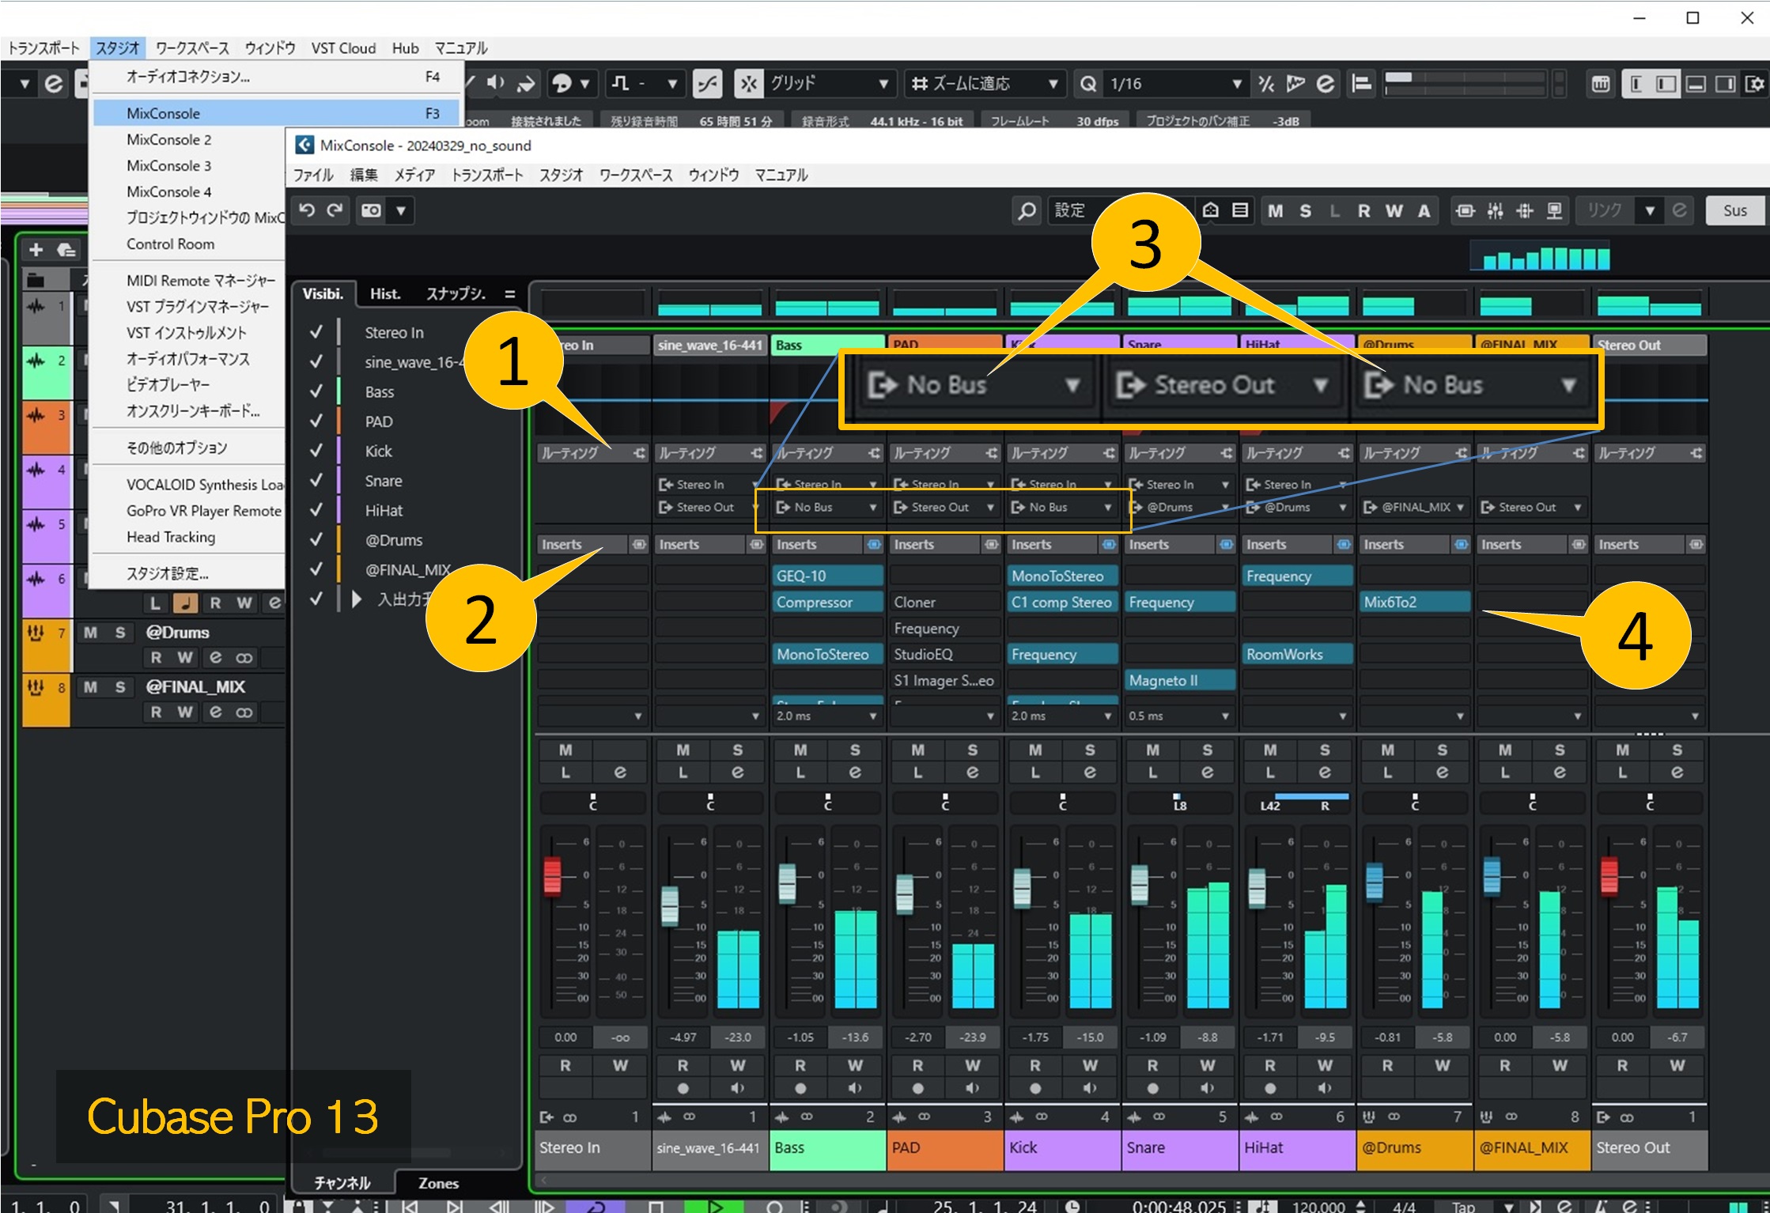The image size is (1770, 1213).
Task: Enable Read automation on HiHat channel
Action: tap(1269, 1065)
